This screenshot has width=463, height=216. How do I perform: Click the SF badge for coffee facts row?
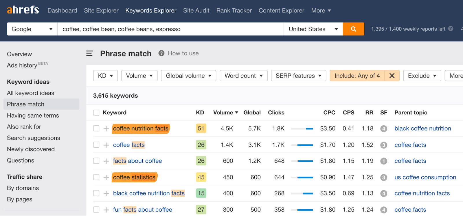point(384,145)
